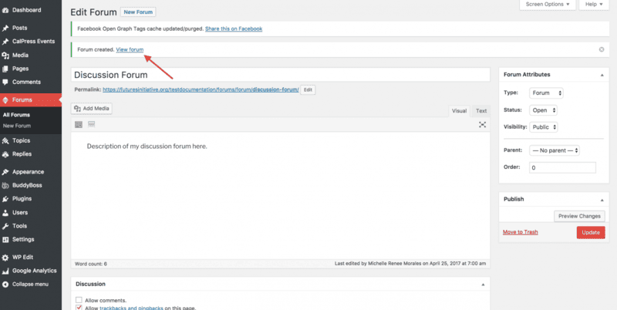Viewport: 617px width, 310px height.
Task: Click the 'Last edited by Michelle Renee Morales' text
Action: point(410,263)
